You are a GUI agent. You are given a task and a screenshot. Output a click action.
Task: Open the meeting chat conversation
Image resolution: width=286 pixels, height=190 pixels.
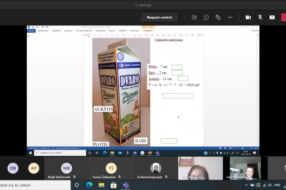[x=206, y=18]
